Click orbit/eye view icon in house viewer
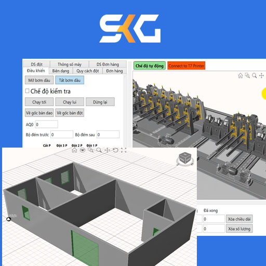 [83, 150]
